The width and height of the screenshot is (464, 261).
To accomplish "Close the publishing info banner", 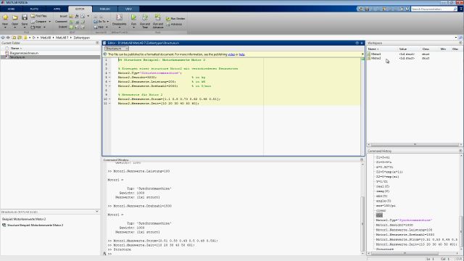I will pyautogui.click(x=362, y=54).
